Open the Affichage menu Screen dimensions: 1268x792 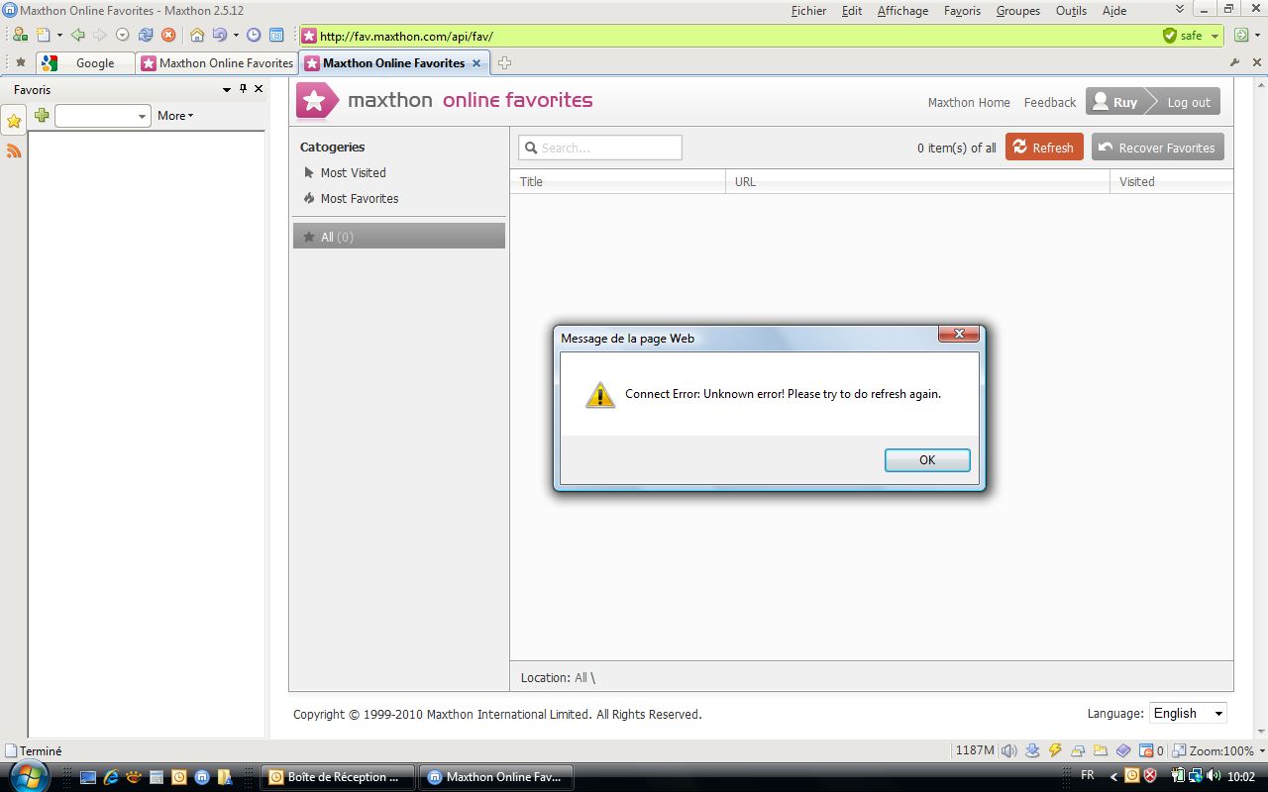(902, 11)
